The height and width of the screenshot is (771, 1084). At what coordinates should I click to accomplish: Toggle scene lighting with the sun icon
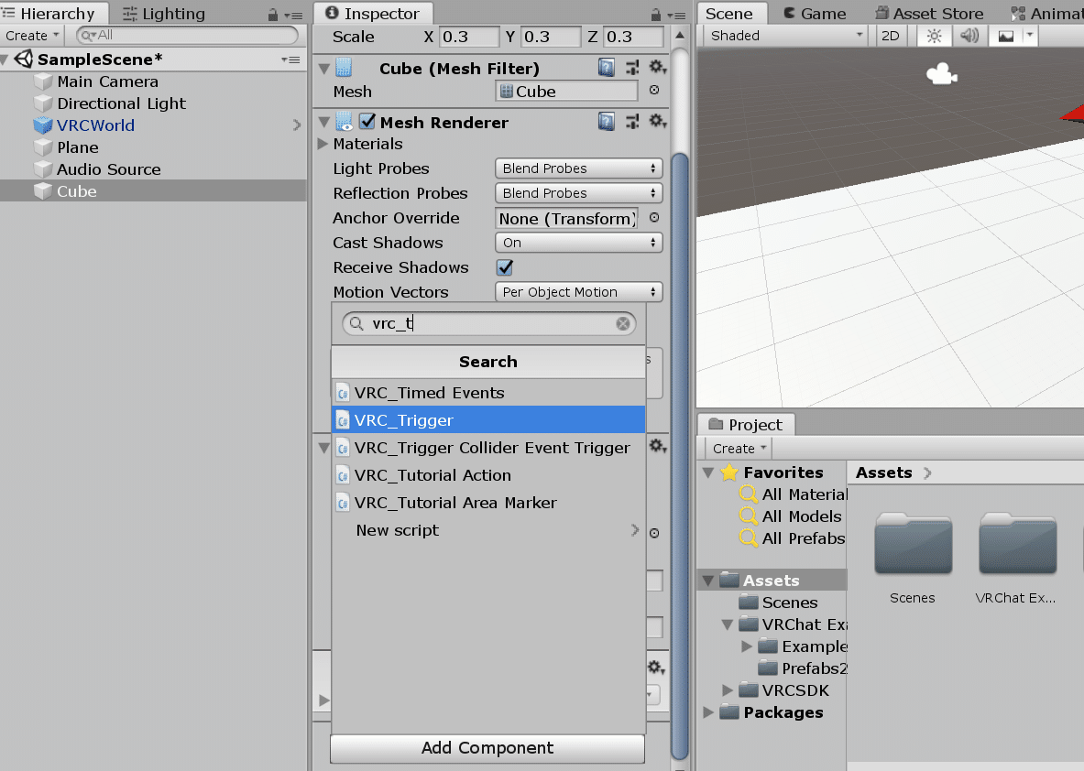(934, 34)
